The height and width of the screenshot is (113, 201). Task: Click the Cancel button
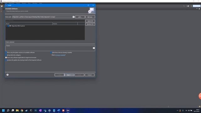pos(90,75)
